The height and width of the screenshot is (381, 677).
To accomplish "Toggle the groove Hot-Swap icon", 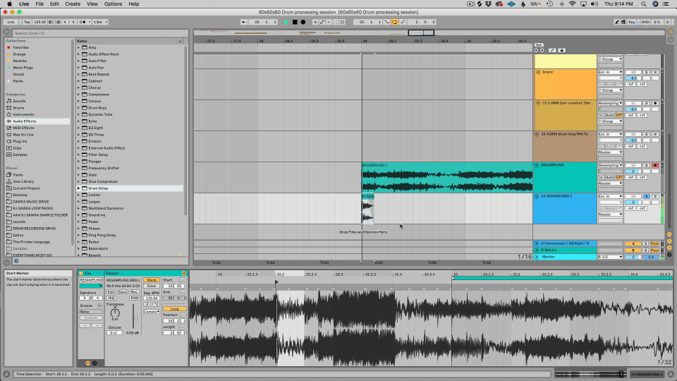I will [x=99, y=306].
